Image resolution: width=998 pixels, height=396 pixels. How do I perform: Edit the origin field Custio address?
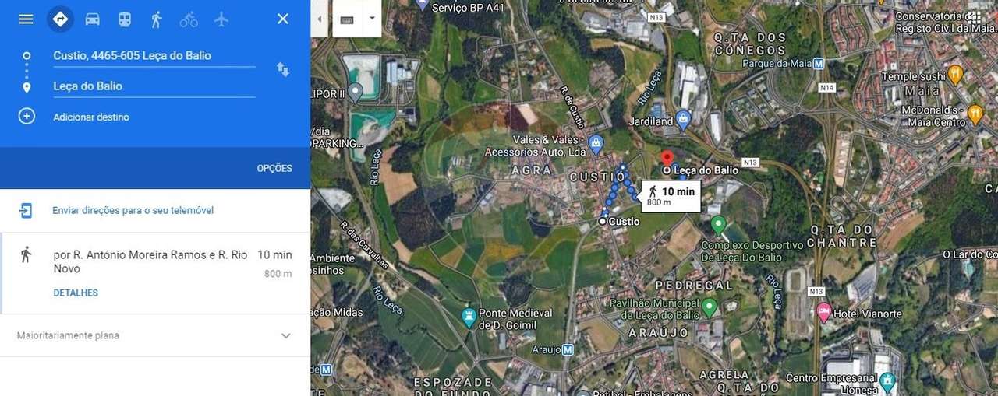pos(154,55)
